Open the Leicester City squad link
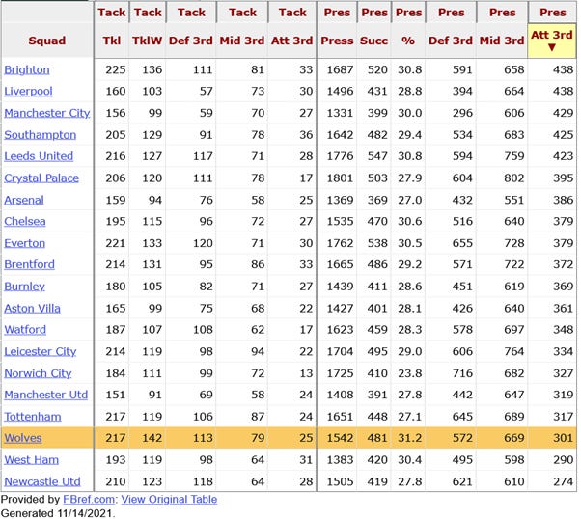 [40, 351]
